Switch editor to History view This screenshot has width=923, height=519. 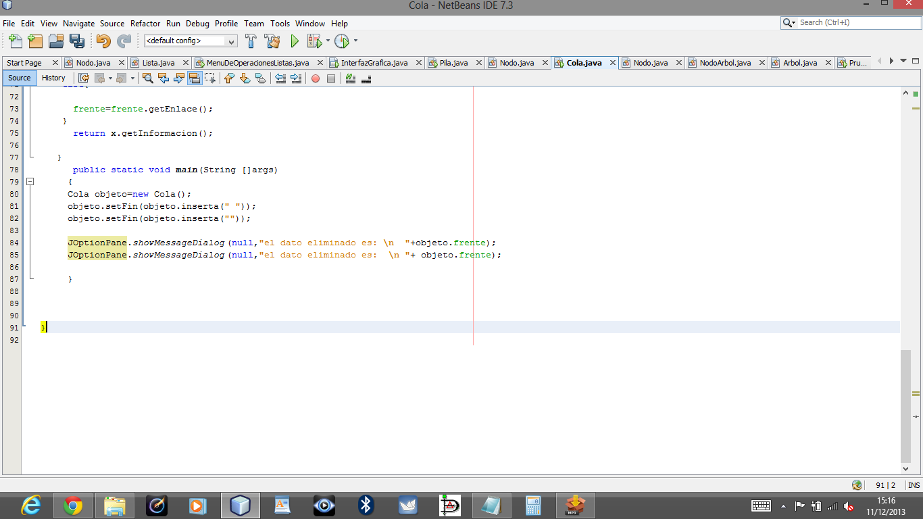click(x=53, y=78)
